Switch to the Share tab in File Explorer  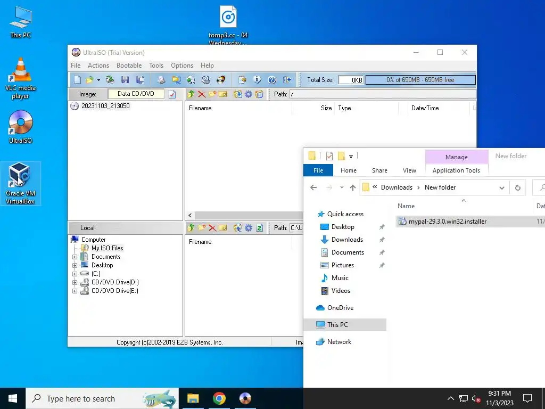[x=379, y=170]
